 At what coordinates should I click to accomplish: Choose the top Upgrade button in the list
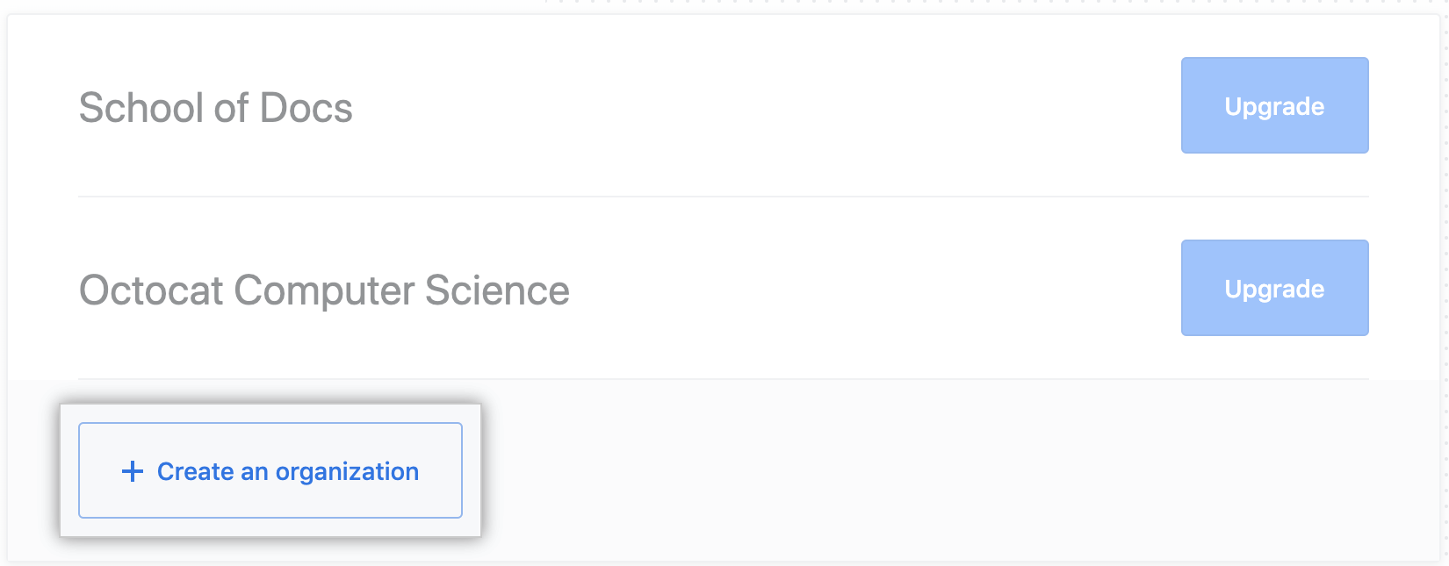1274,106
